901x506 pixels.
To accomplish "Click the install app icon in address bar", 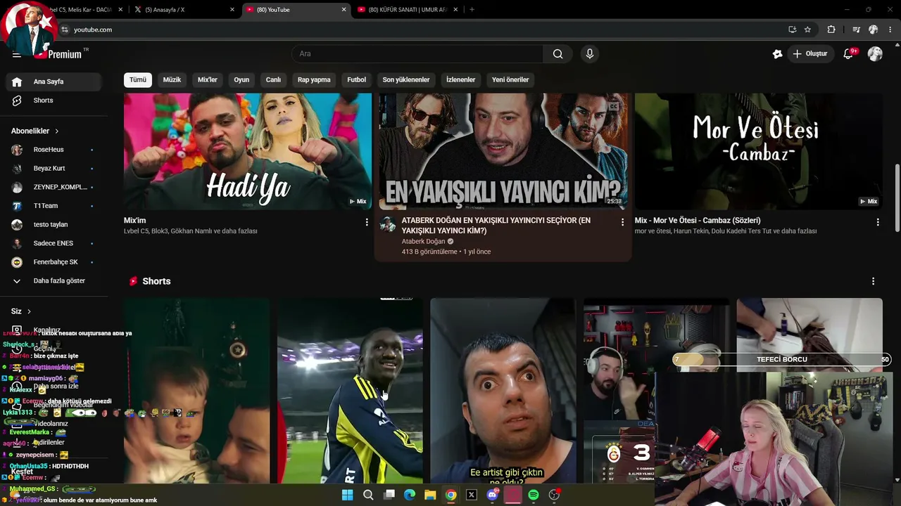I will click(792, 30).
